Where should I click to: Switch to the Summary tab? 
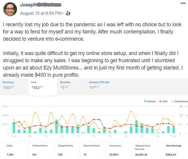(8, 84)
